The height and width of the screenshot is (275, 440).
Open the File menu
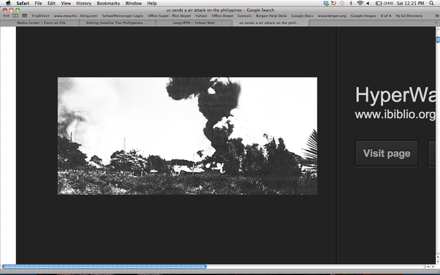(x=38, y=3)
